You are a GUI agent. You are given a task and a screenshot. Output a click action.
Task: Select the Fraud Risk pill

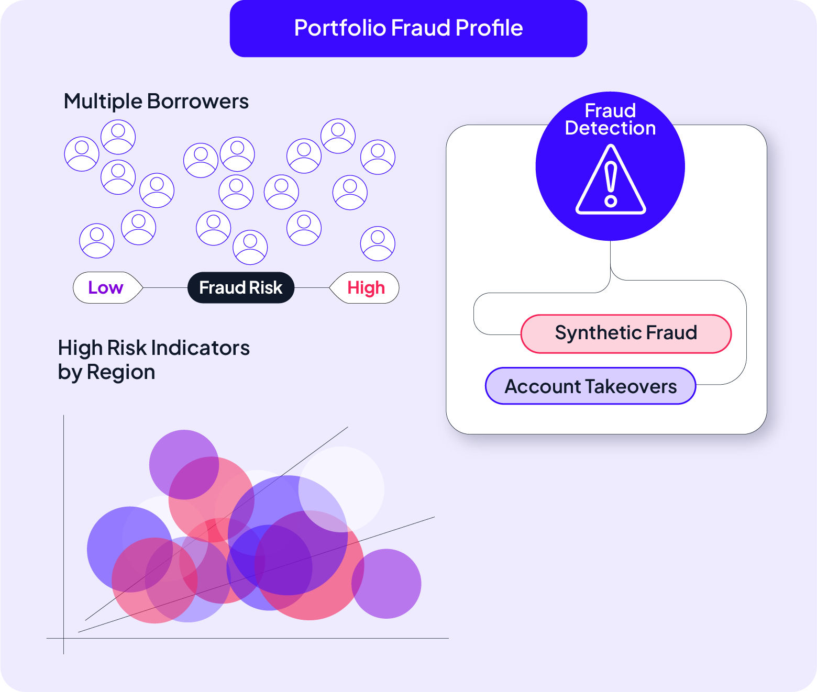click(x=241, y=288)
